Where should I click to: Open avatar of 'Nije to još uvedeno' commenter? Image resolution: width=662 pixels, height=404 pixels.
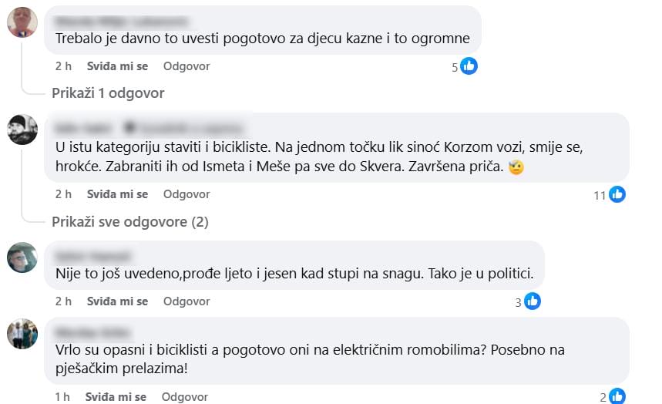22,258
